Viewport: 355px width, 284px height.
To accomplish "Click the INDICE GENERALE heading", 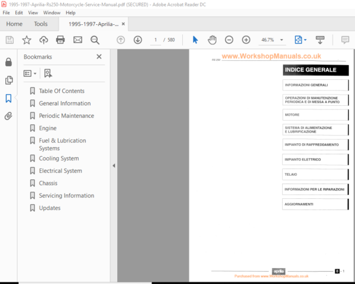I will (315, 70).
